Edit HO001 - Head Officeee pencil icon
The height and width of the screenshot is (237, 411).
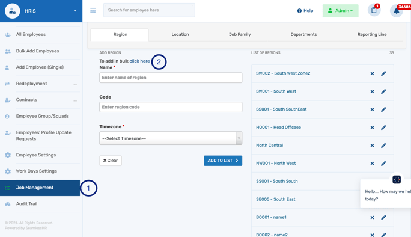pyautogui.click(x=383, y=128)
